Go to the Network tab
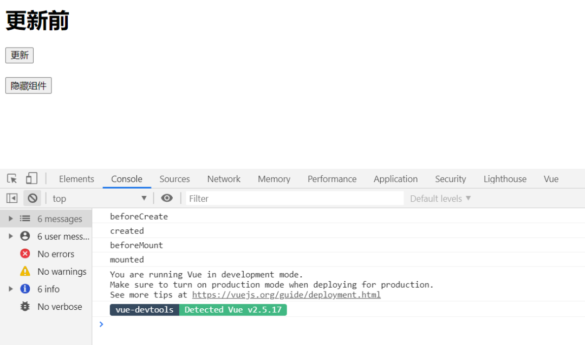The width and height of the screenshot is (585, 345). [224, 179]
